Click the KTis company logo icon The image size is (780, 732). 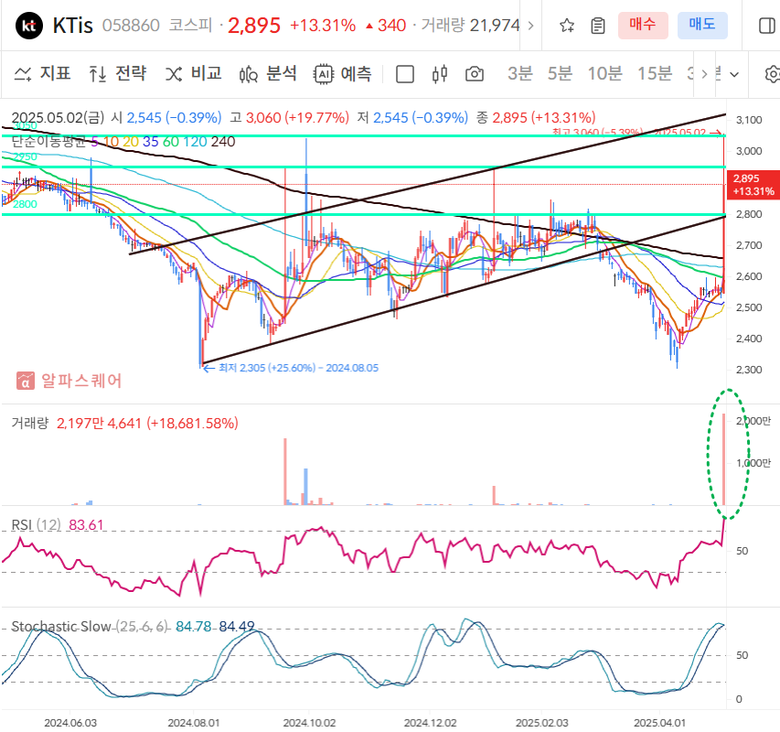pyautogui.click(x=29, y=25)
